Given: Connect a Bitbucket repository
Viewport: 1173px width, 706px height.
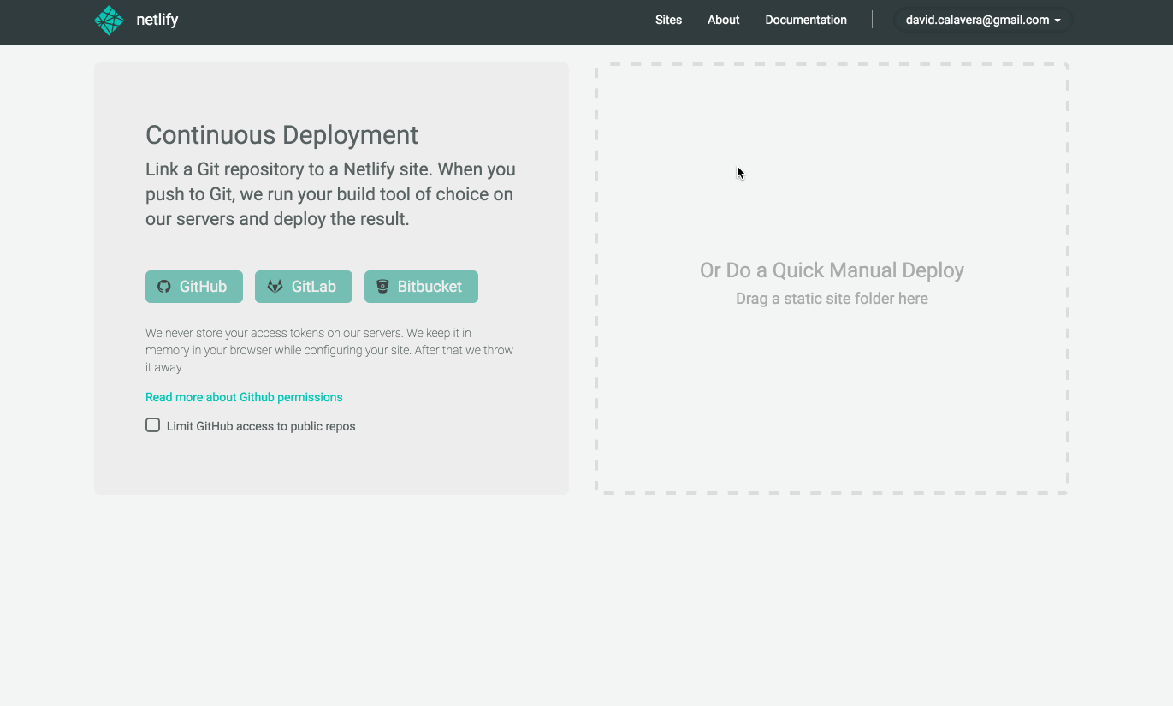Looking at the screenshot, I should point(421,286).
